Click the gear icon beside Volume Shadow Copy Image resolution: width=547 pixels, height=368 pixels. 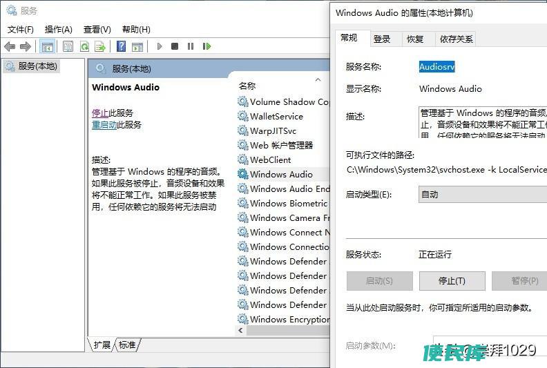(x=243, y=101)
